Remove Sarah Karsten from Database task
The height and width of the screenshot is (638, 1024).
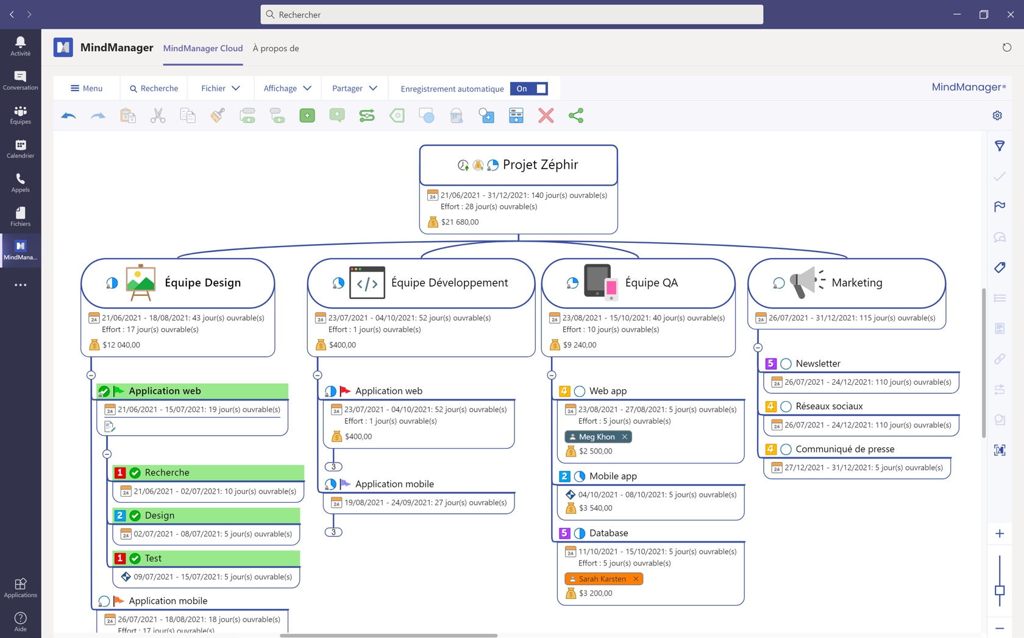[x=636, y=578]
